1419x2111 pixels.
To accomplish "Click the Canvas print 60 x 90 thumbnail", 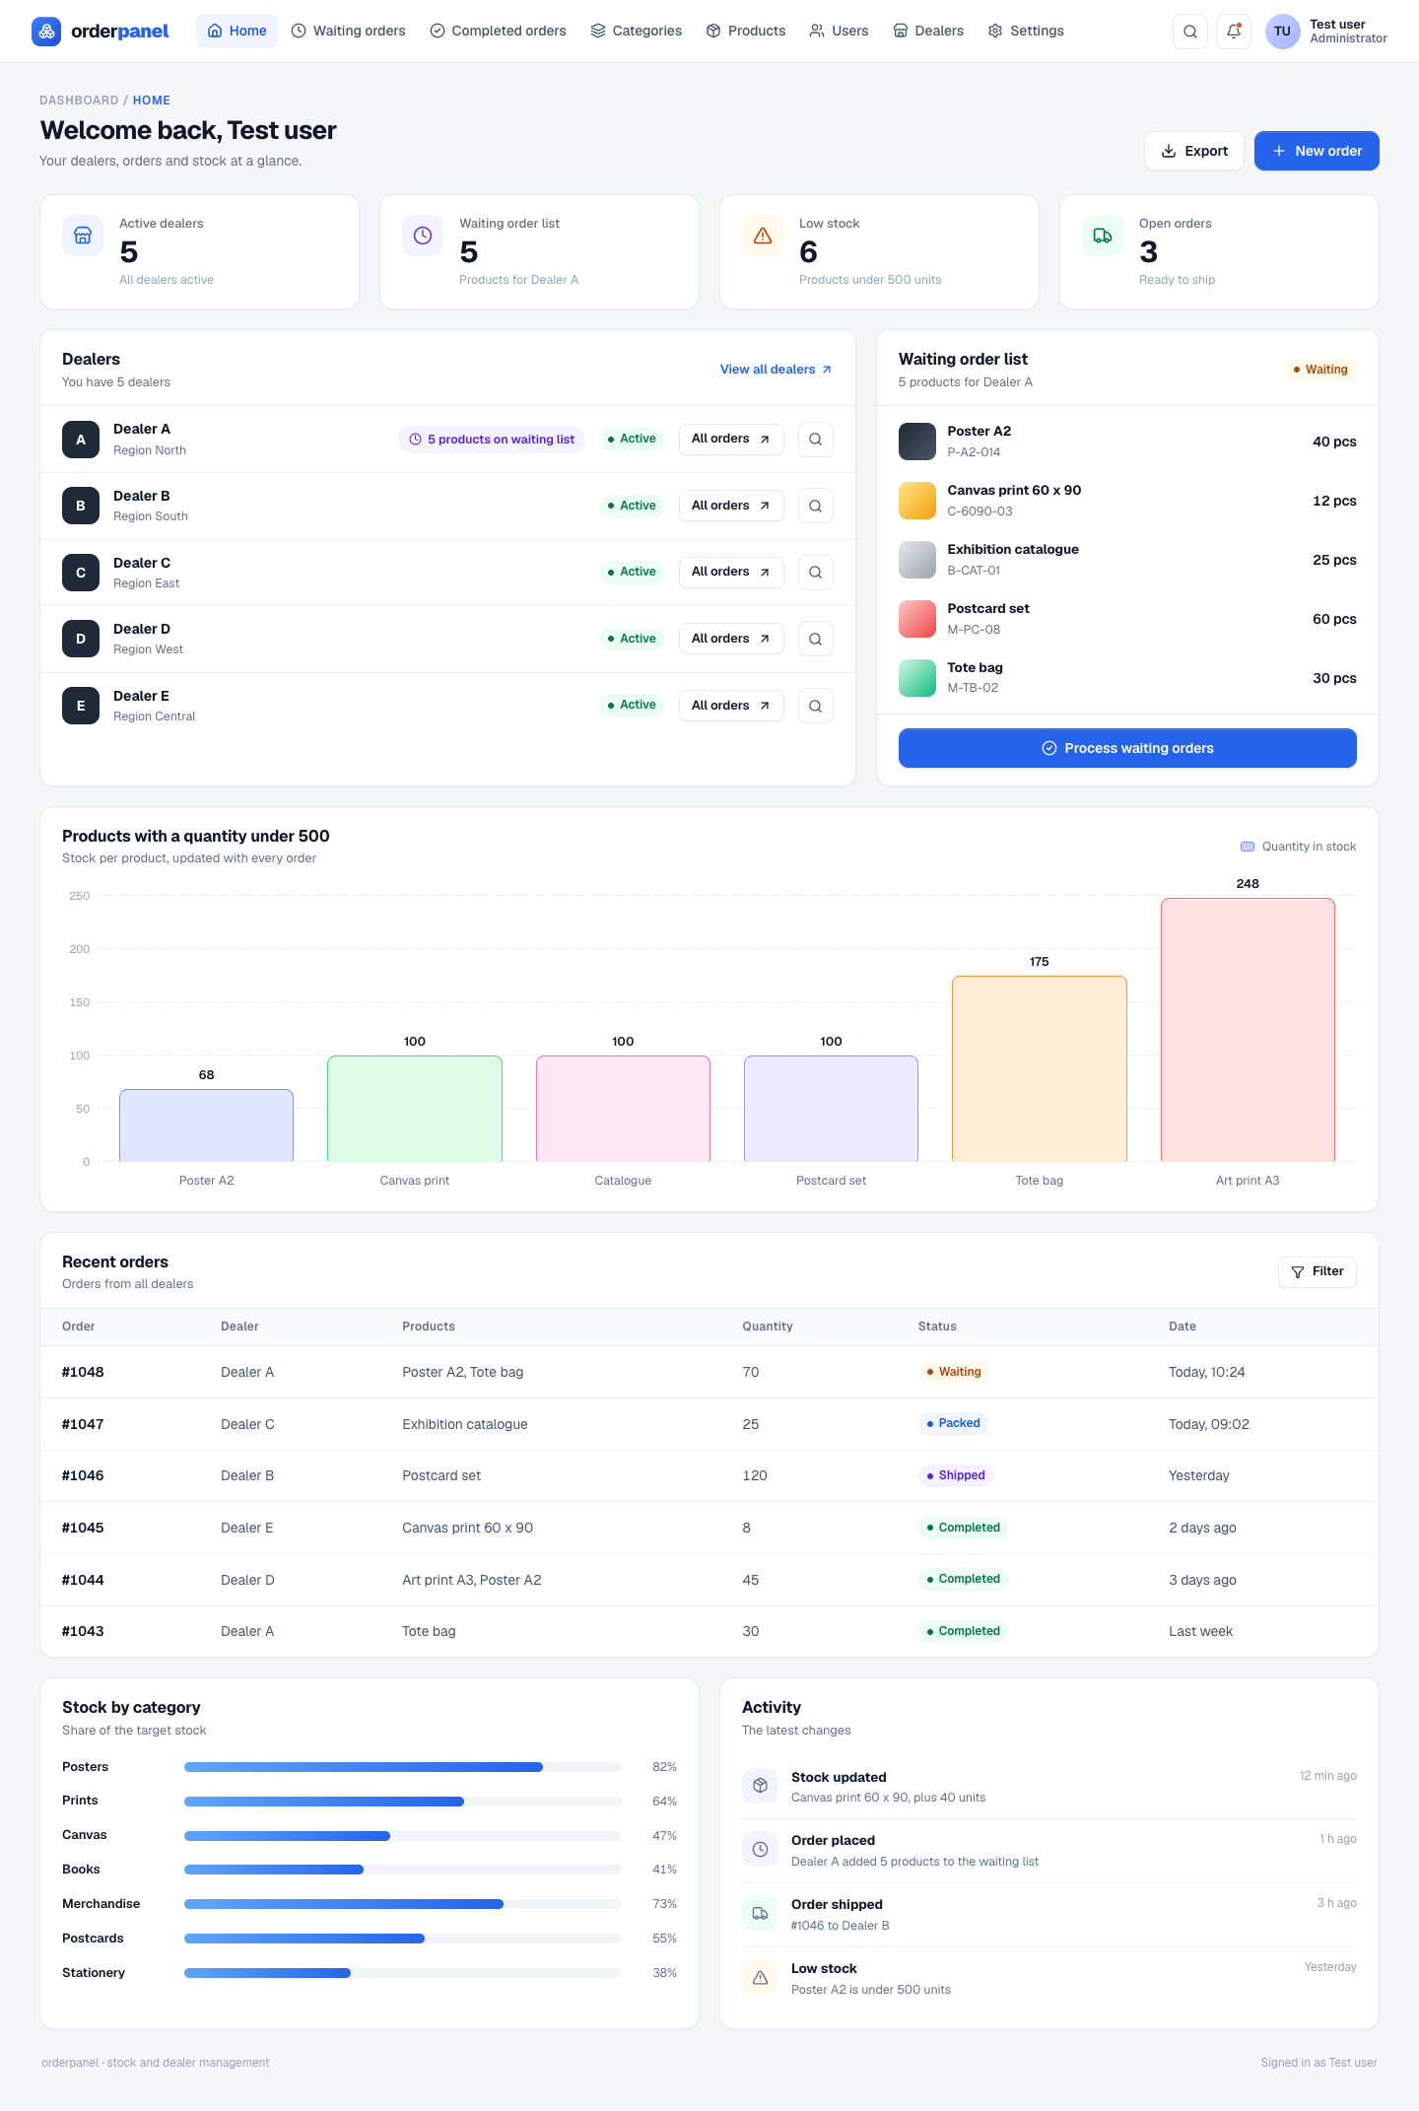I will coord(917,501).
